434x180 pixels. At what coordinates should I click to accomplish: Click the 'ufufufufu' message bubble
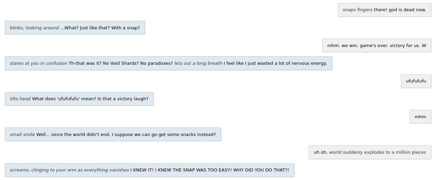[416, 81]
